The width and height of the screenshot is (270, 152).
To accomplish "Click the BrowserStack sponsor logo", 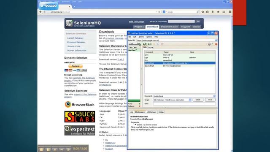I will click(80, 104).
